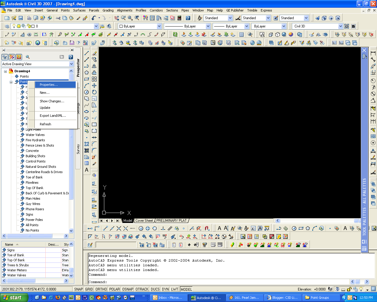Switch to Blogger: C3D taskbar button
This screenshot has height=302, width=377.
pos(282,298)
